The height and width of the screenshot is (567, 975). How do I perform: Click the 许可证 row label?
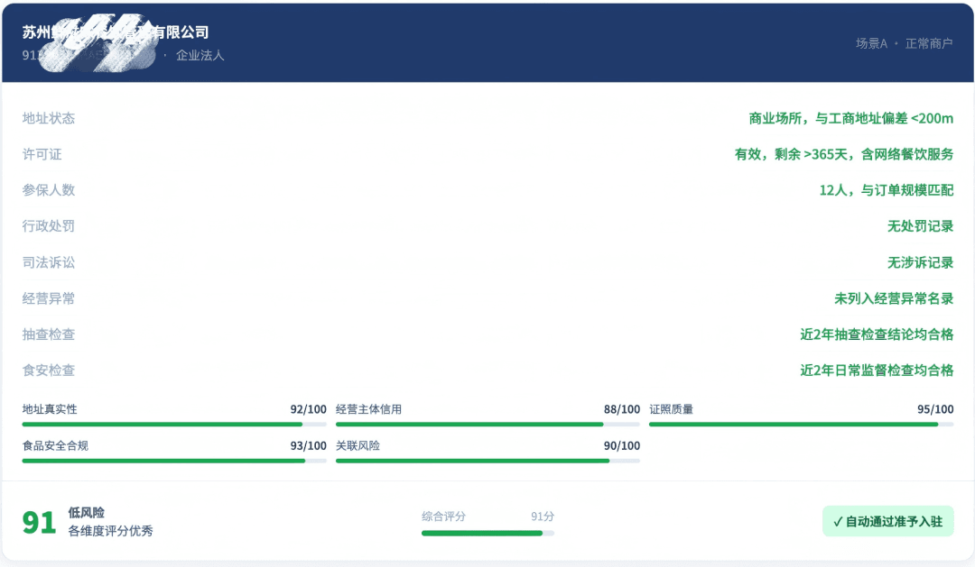[42, 154]
